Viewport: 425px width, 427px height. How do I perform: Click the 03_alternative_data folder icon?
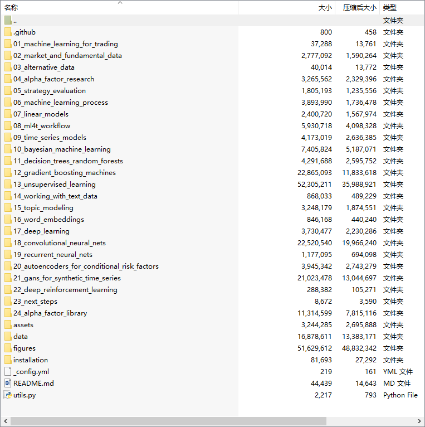[x=8, y=67]
